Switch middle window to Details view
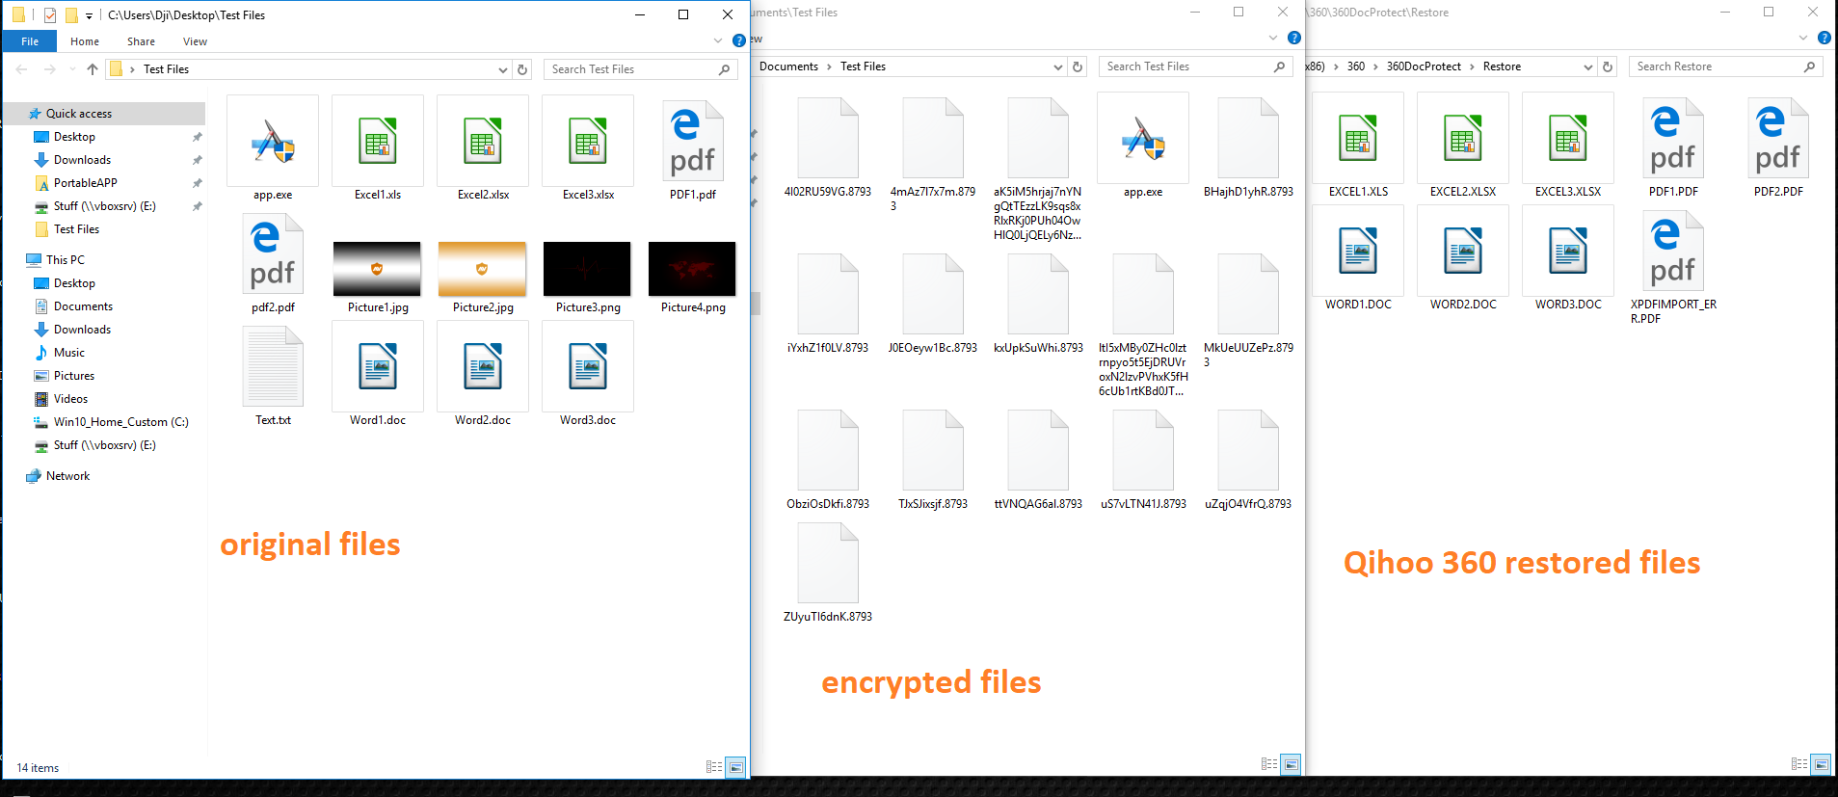Screen dimensions: 1838x797 click(x=1269, y=764)
